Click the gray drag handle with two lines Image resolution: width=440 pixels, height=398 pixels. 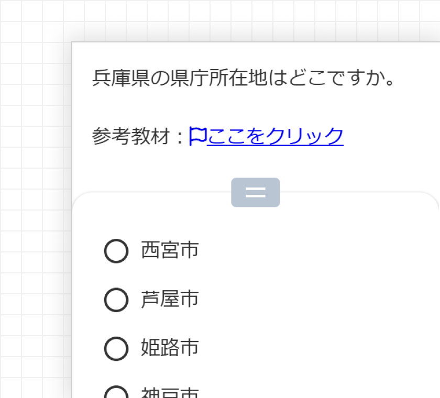pos(256,193)
